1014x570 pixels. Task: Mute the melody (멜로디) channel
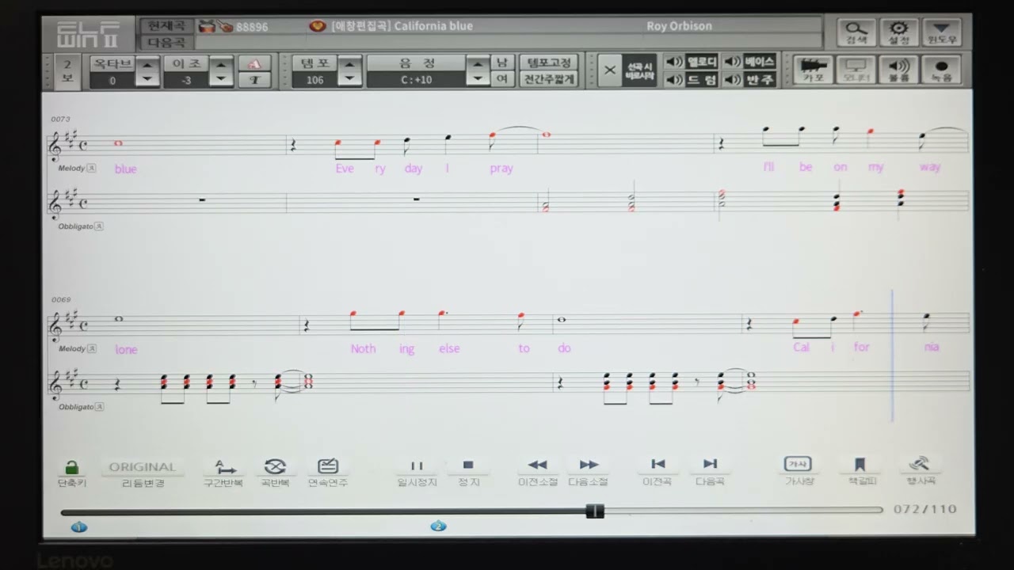tap(691, 62)
